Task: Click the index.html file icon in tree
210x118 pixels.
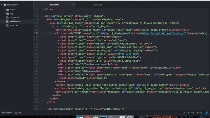Action: tap(7, 21)
